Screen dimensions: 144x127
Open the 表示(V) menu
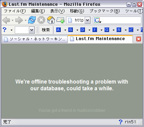(x=57, y=11)
